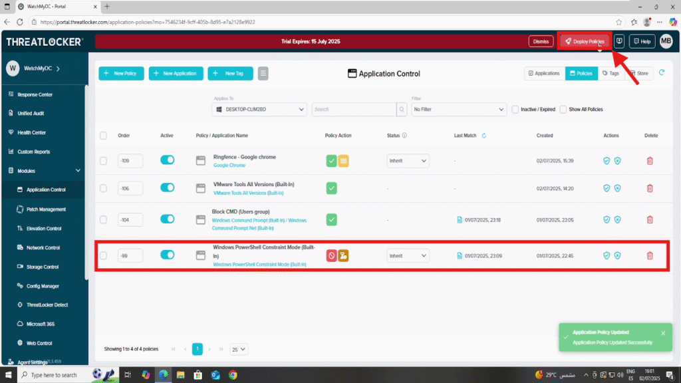Delete the Windows PowerShell Constraint Mode policy
Screen dimensions: 681x383
point(650,256)
